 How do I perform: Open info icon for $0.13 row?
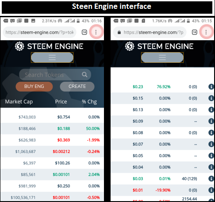tap(211, 110)
